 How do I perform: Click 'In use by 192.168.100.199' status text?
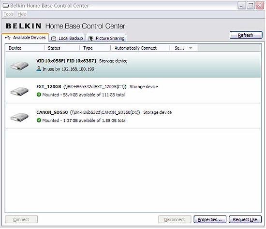68,69
